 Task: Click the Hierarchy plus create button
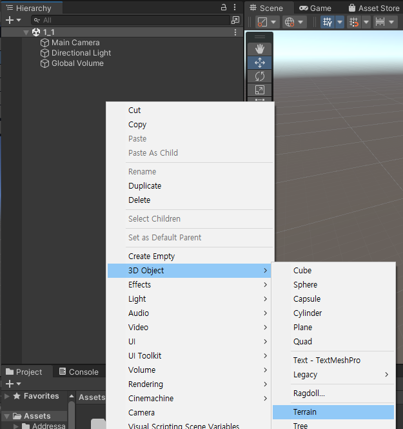10,20
